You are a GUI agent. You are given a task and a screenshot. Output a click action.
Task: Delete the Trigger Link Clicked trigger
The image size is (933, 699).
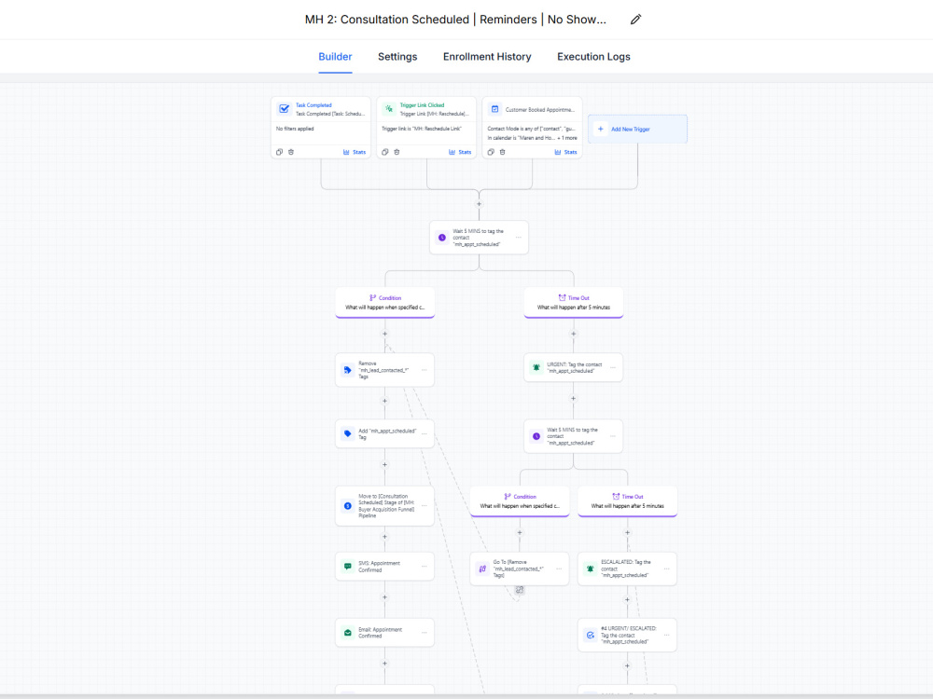click(x=397, y=152)
